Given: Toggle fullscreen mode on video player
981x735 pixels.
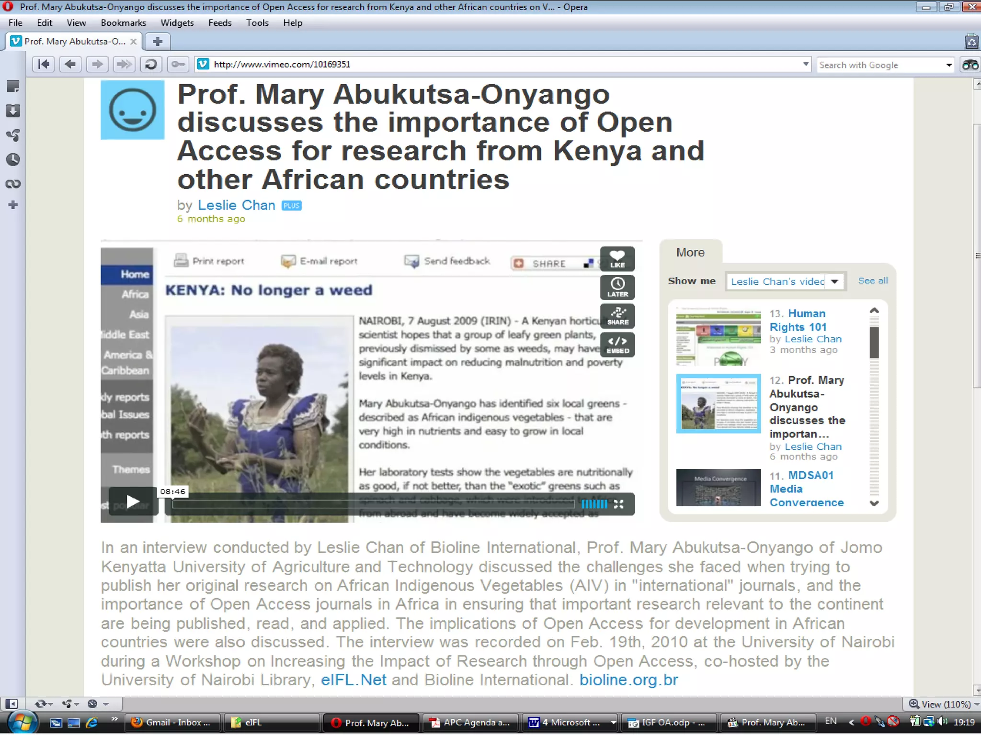Looking at the screenshot, I should coord(619,504).
